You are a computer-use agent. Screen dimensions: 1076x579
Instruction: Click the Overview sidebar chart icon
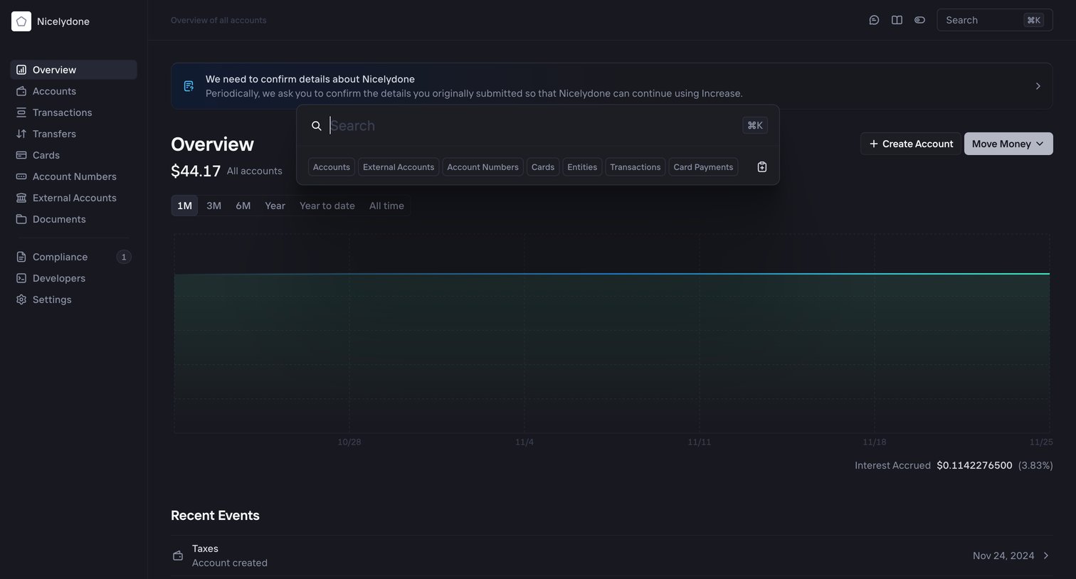click(21, 70)
